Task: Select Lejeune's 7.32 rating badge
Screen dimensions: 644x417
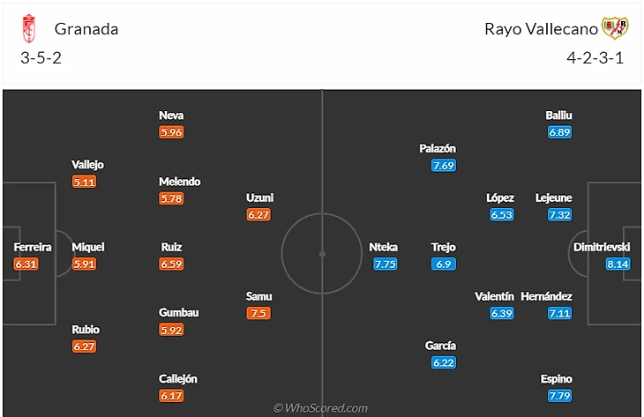Action: coord(559,214)
